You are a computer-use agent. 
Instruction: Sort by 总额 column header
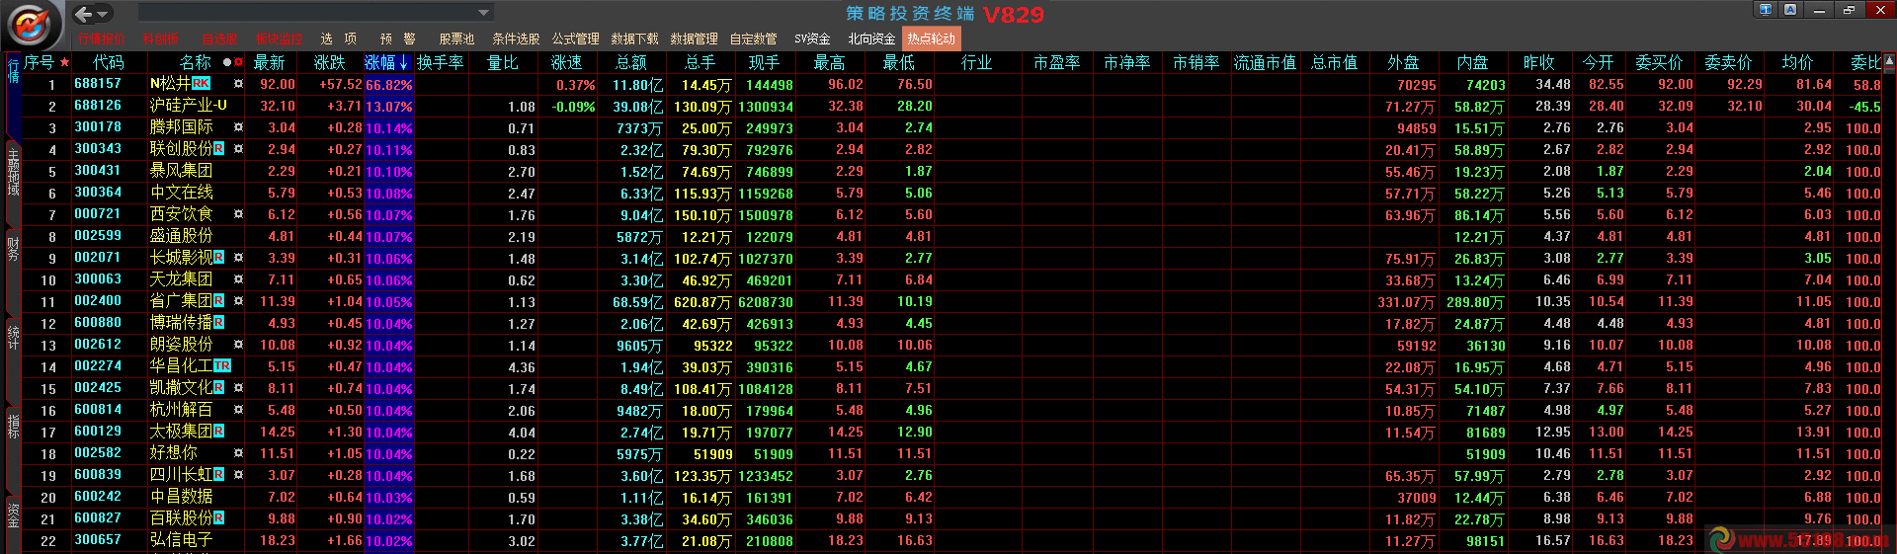pos(631,62)
